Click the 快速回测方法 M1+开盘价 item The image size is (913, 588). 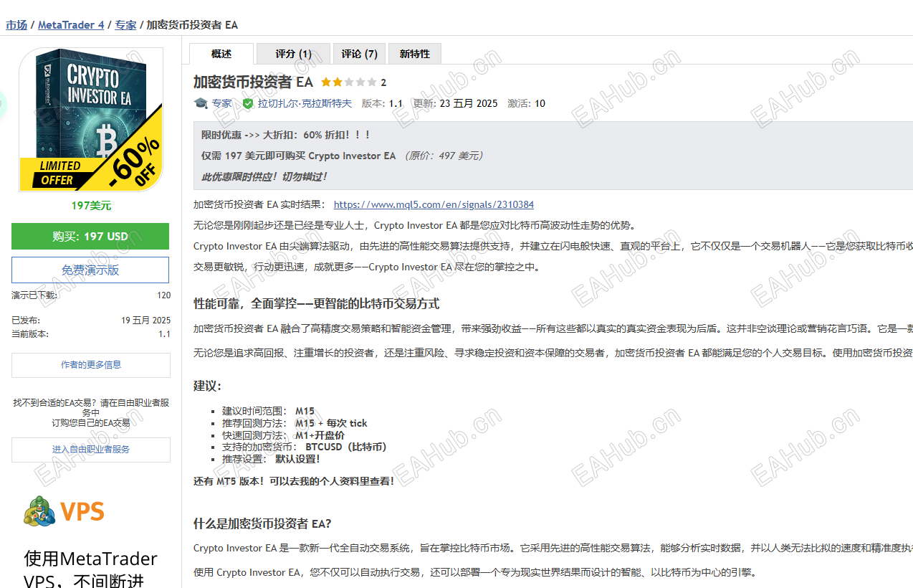click(283, 435)
